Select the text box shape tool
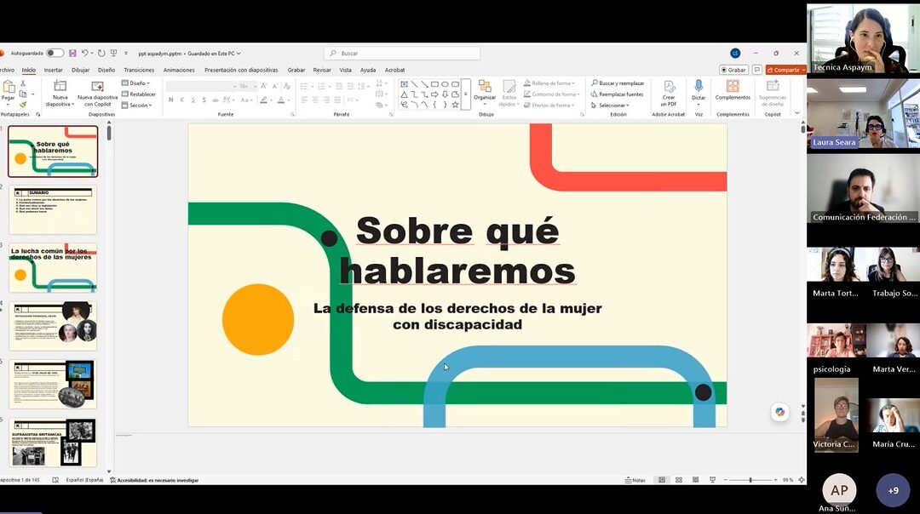920x514 pixels. (405, 84)
